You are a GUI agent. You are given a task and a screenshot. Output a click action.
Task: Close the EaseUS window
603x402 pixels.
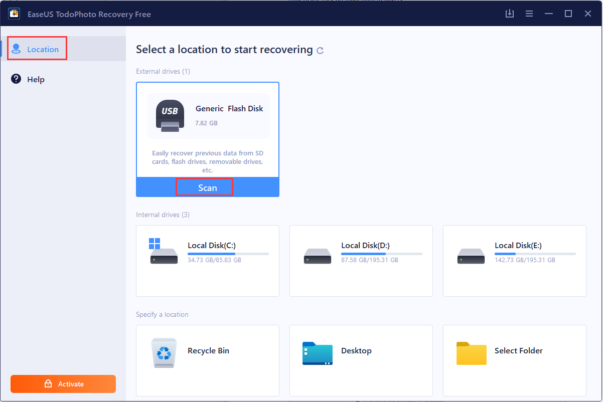tap(588, 14)
